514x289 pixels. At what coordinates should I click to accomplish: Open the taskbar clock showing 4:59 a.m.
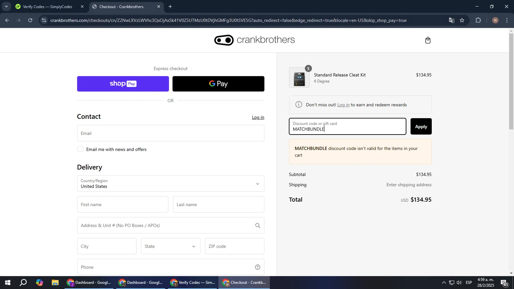(486, 282)
